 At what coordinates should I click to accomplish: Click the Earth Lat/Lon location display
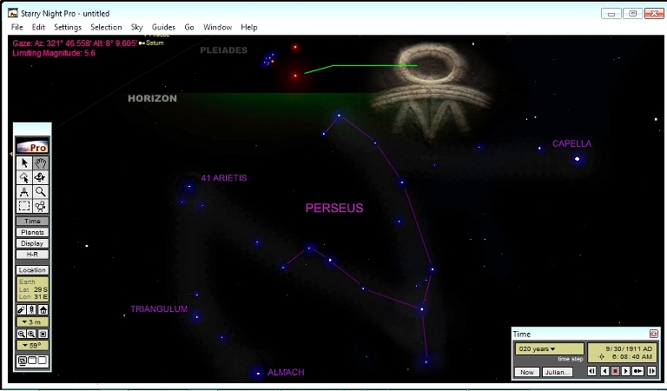pyautogui.click(x=32, y=289)
